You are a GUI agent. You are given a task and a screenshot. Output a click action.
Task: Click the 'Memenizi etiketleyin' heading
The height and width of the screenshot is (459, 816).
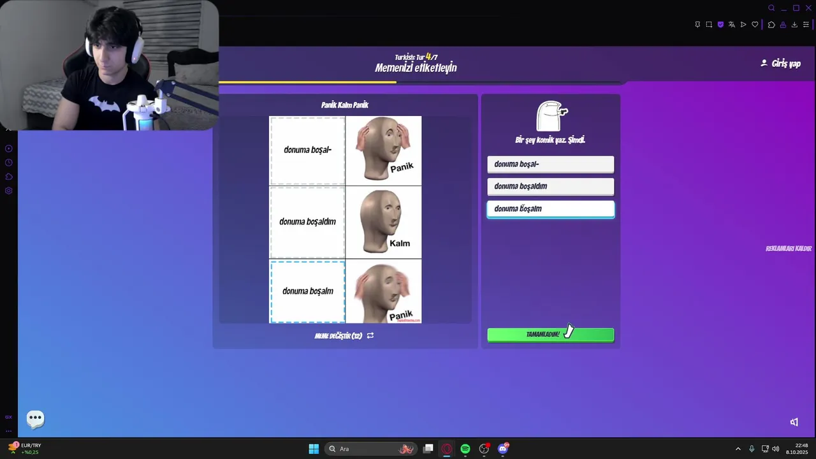(416, 68)
